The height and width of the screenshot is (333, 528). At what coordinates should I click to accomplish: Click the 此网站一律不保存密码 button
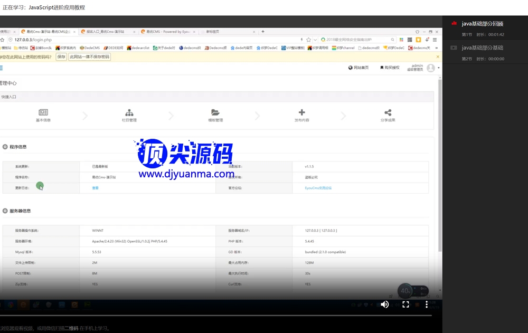coord(90,56)
